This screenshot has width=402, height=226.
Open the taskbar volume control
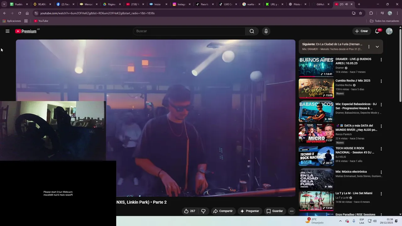(375, 221)
